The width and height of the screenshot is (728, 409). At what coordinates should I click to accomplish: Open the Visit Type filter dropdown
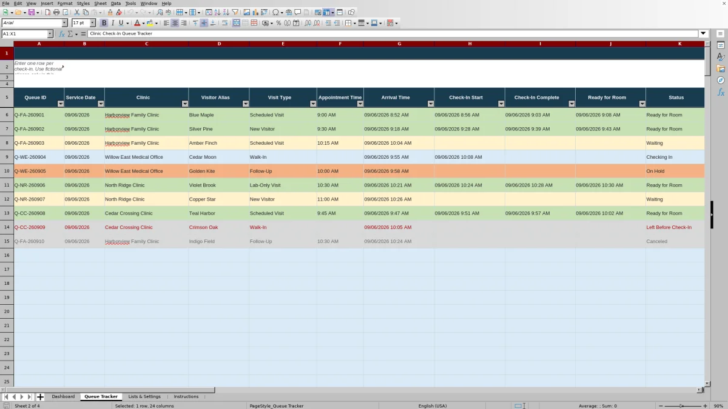313,104
